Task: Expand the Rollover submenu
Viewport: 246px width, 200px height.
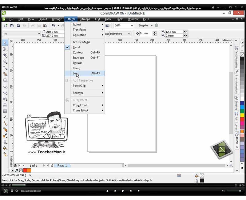Action: [85, 93]
